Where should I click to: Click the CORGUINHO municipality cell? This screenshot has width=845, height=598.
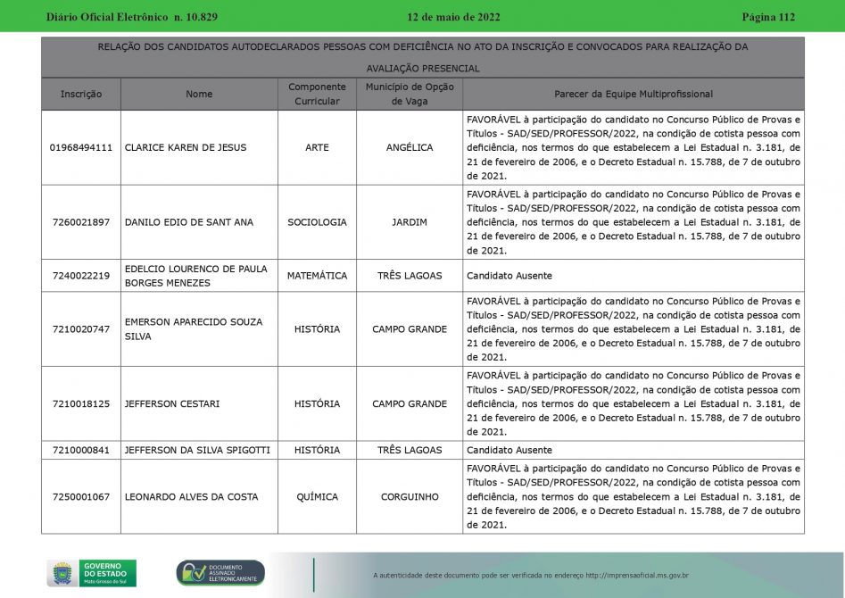pyautogui.click(x=410, y=496)
